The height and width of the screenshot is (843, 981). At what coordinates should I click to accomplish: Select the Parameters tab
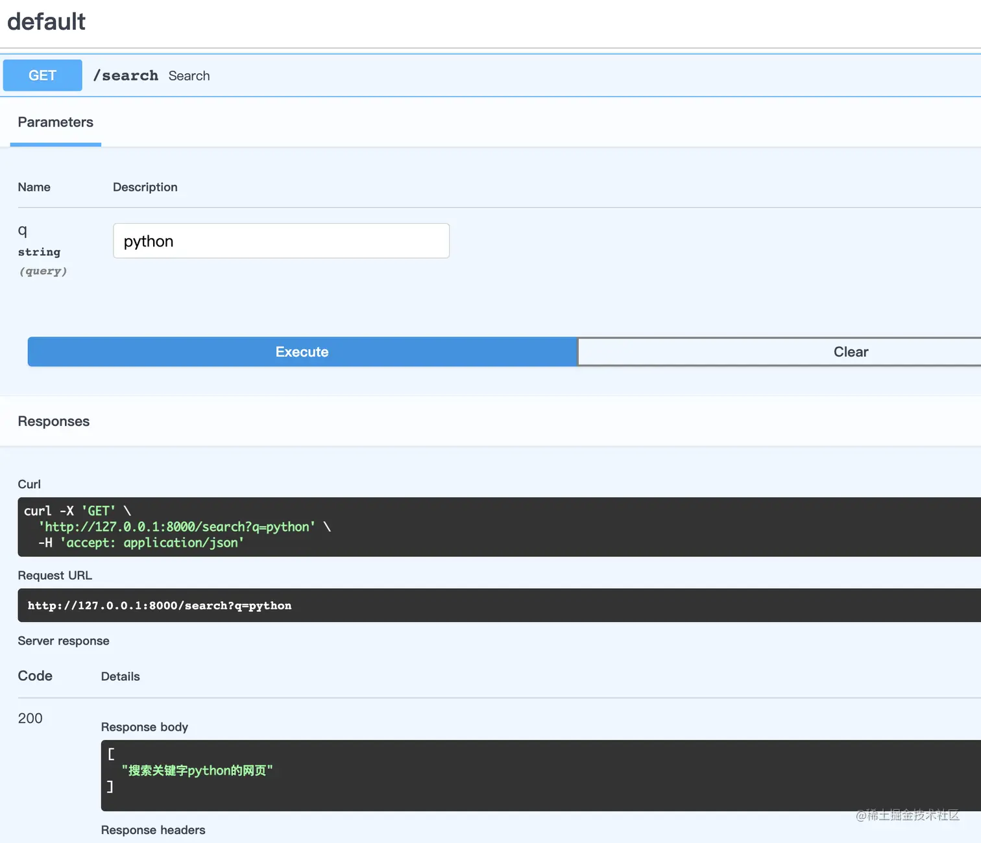click(56, 122)
